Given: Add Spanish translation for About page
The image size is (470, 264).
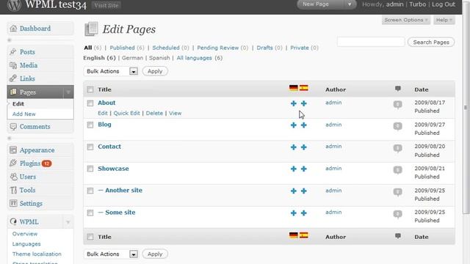Looking at the screenshot, I should coord(303,103).
